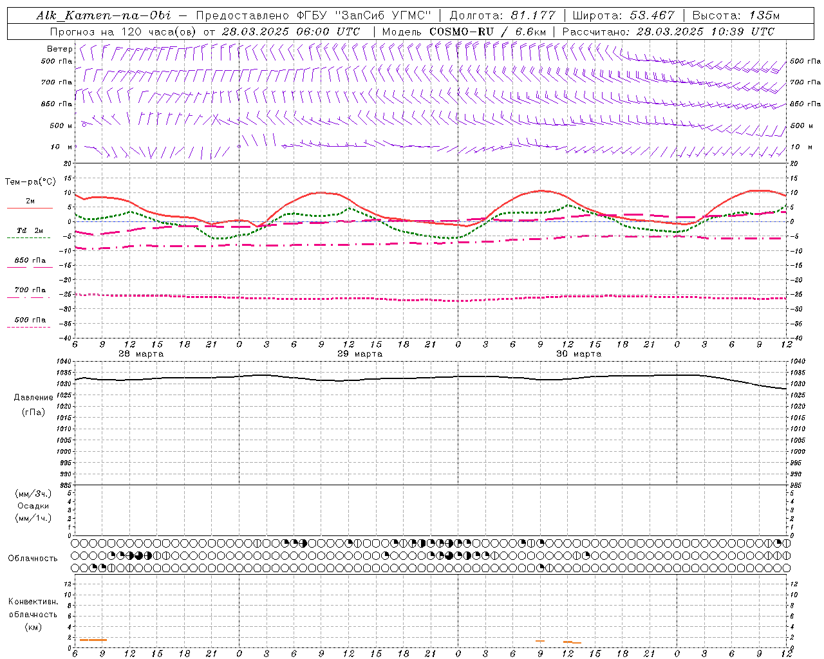
Task: Select the computed time 28.03.2025 10:39 UTC
Action: click(706, 32)
